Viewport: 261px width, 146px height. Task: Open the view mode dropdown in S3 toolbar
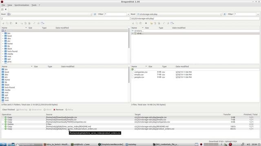point(172,24)
